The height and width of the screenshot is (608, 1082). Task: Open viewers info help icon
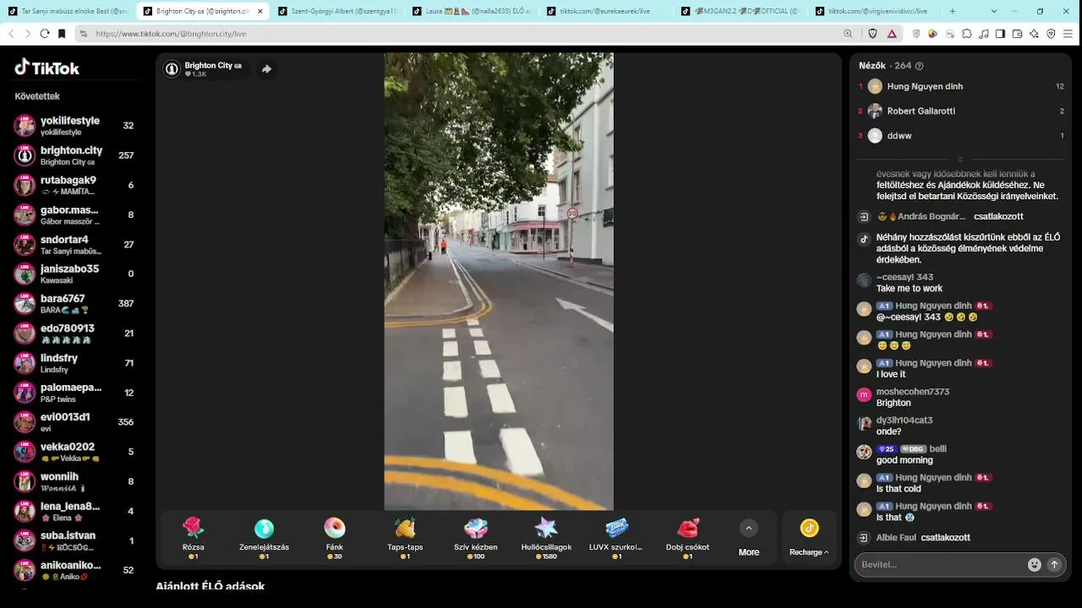[x=920, y=66]
